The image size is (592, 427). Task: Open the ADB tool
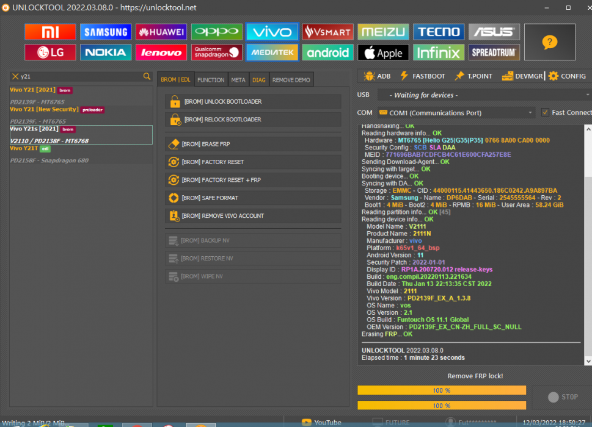point(377,76)
